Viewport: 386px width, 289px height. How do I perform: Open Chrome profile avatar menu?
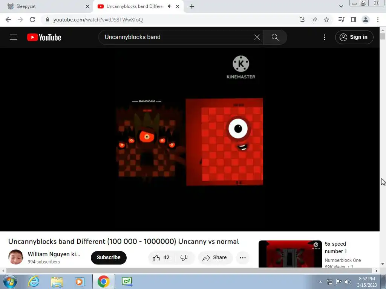coord(366,20)
